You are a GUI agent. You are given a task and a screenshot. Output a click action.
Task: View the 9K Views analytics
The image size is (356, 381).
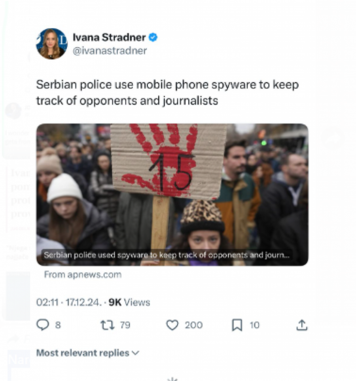(129, 302)
